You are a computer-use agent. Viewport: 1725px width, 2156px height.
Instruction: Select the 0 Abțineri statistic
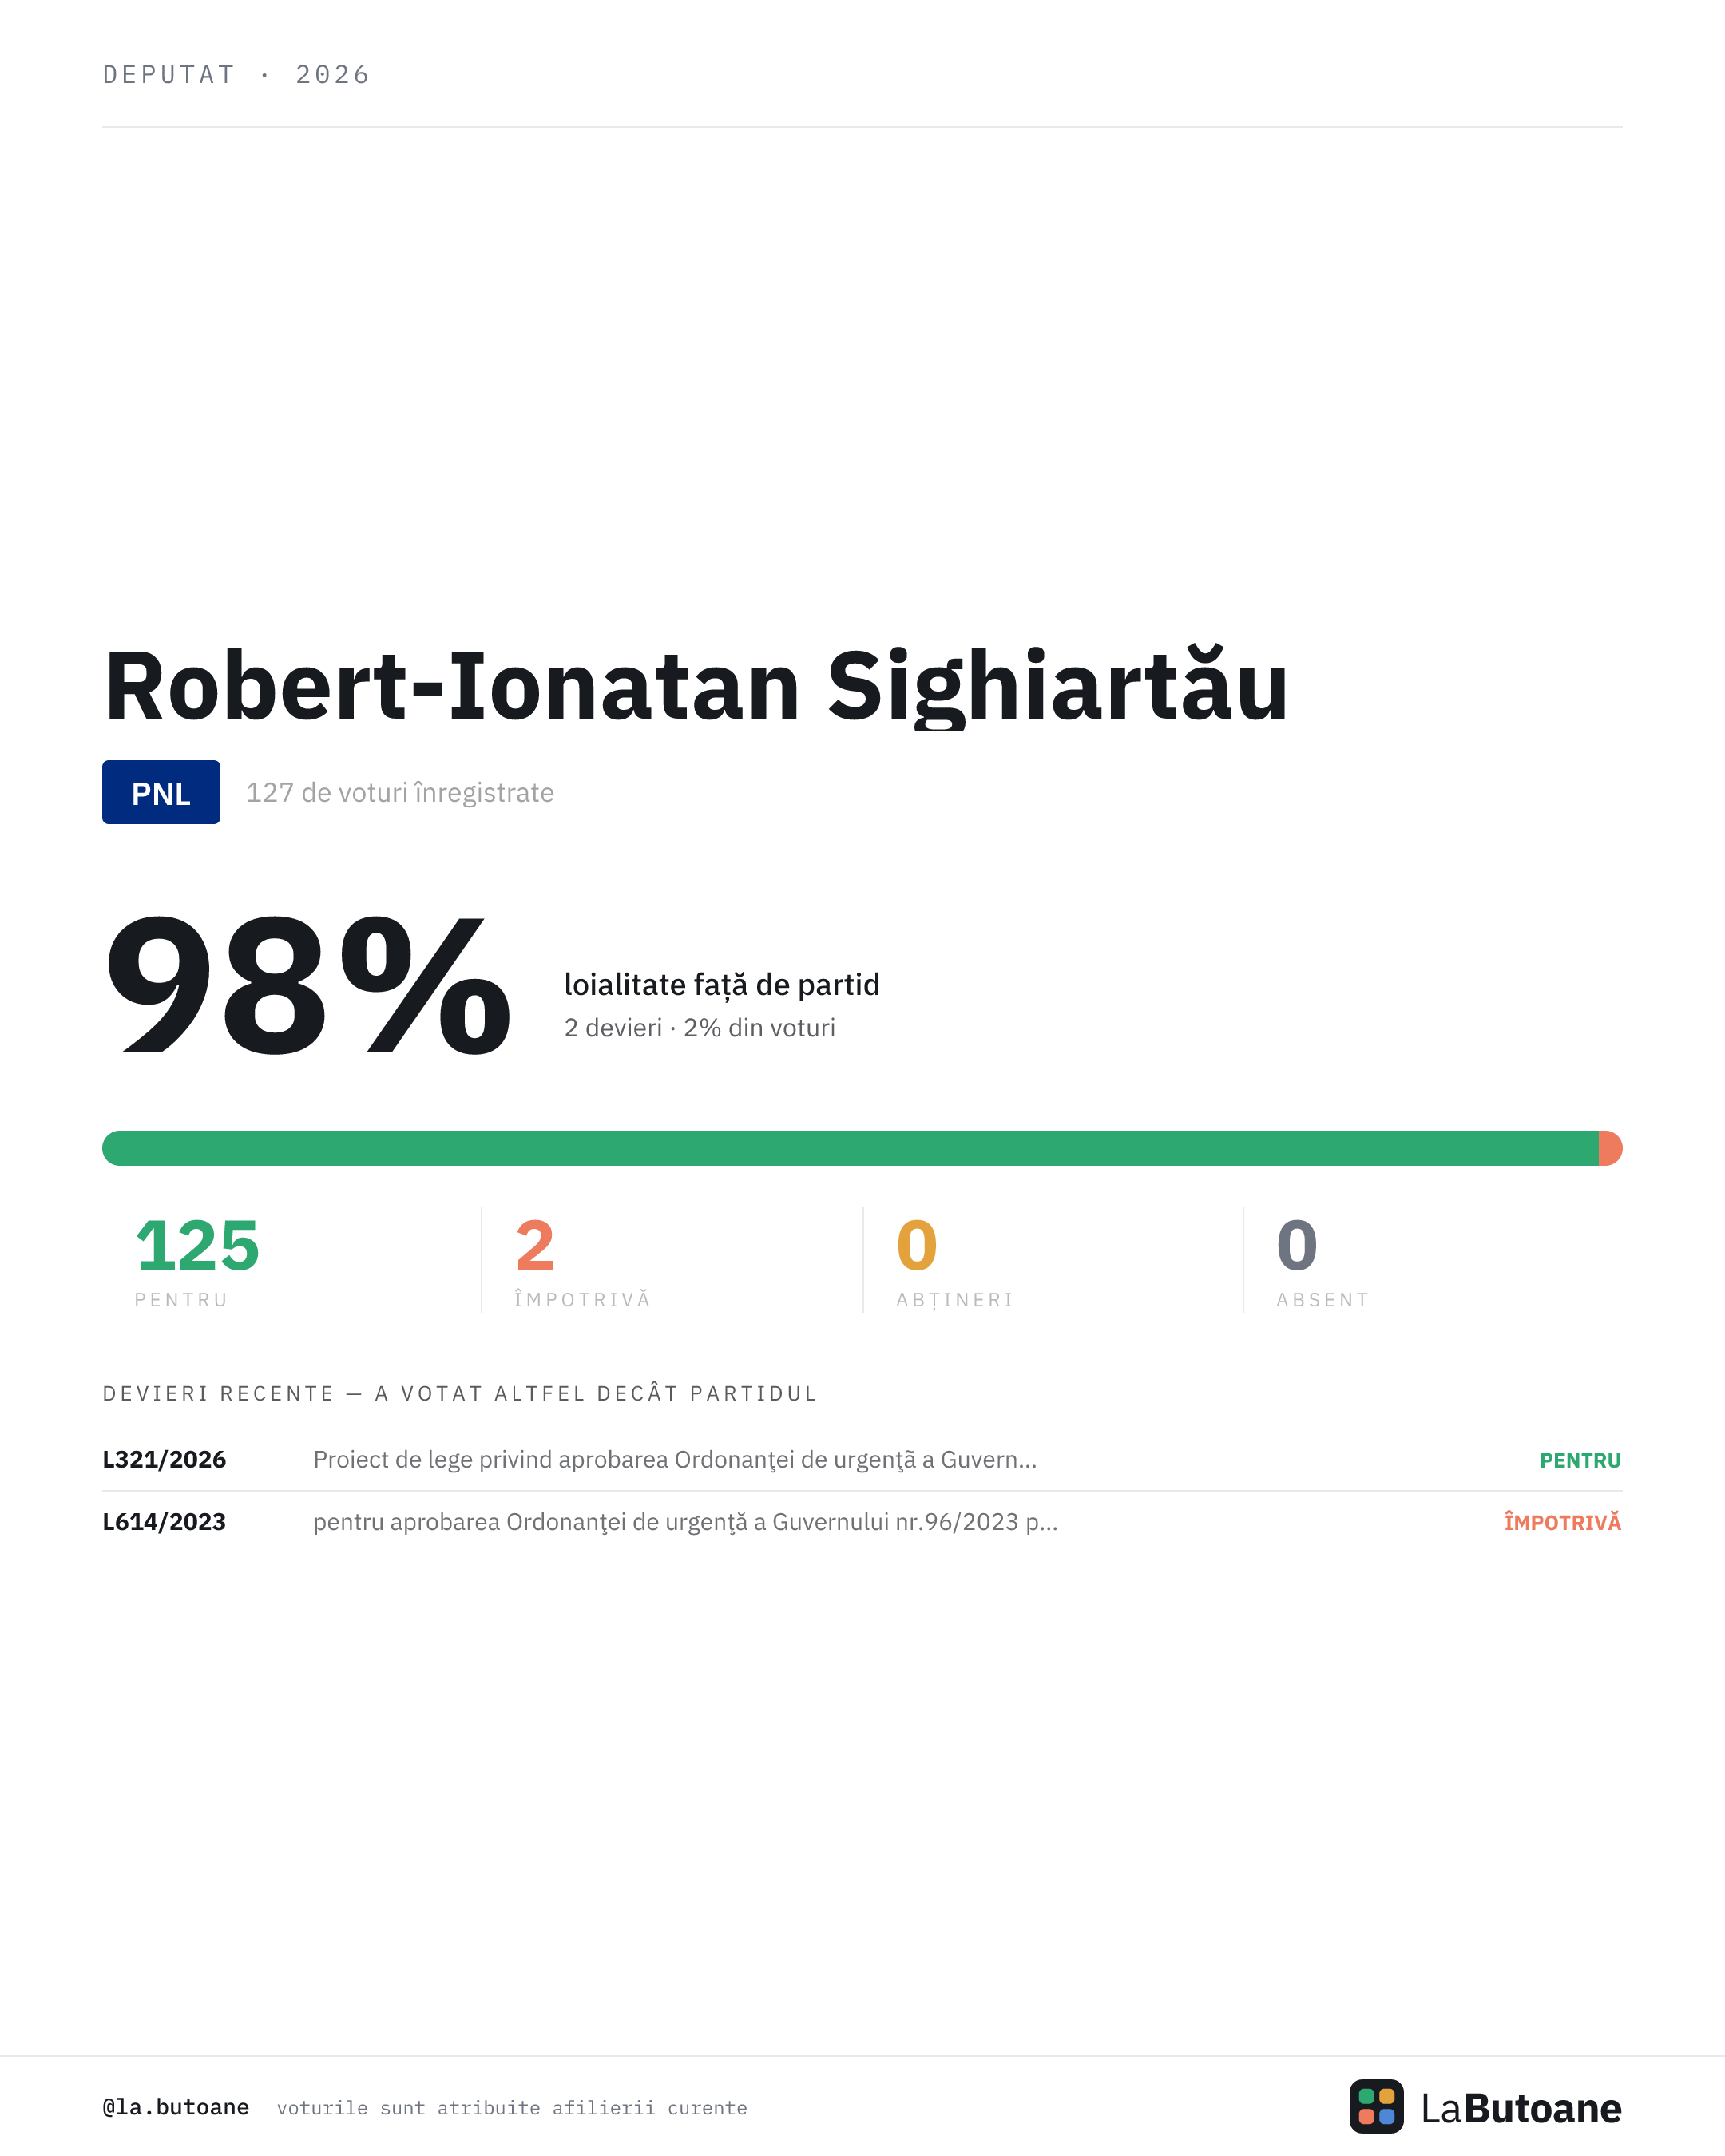[955, 1260]
